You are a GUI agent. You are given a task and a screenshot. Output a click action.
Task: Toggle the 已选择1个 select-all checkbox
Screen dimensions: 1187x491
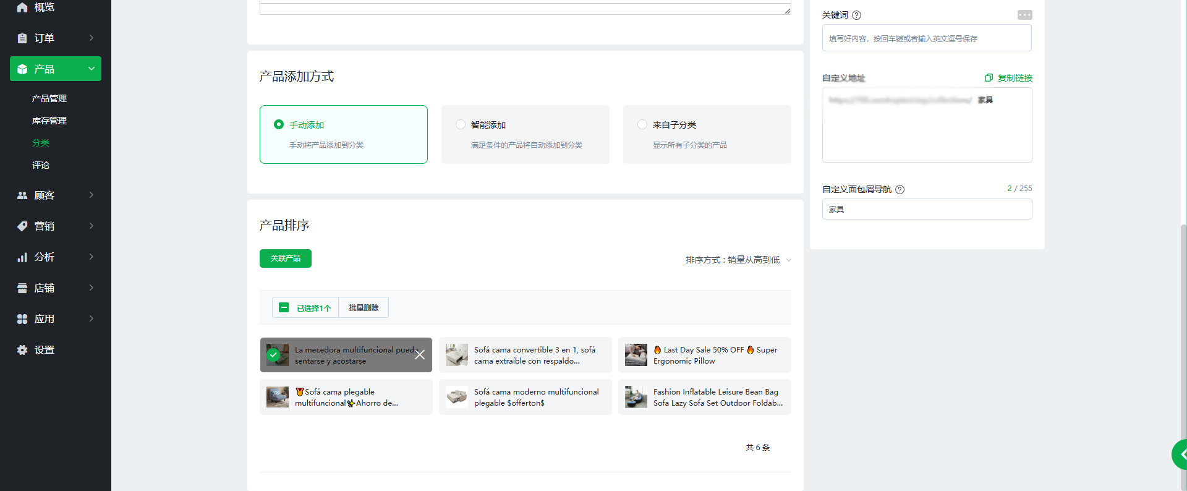coord(284,308)
